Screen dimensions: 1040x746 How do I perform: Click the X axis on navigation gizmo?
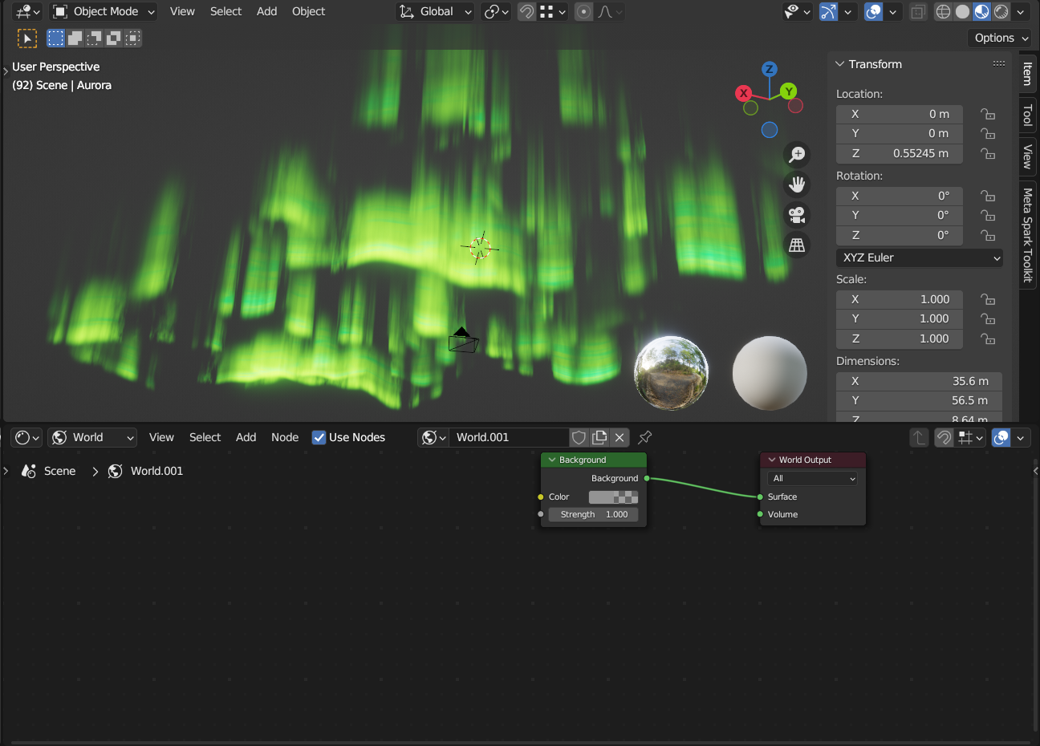(744, 93)
